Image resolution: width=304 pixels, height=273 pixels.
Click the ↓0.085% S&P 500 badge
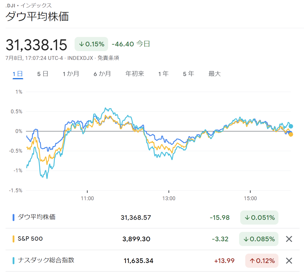259,239
